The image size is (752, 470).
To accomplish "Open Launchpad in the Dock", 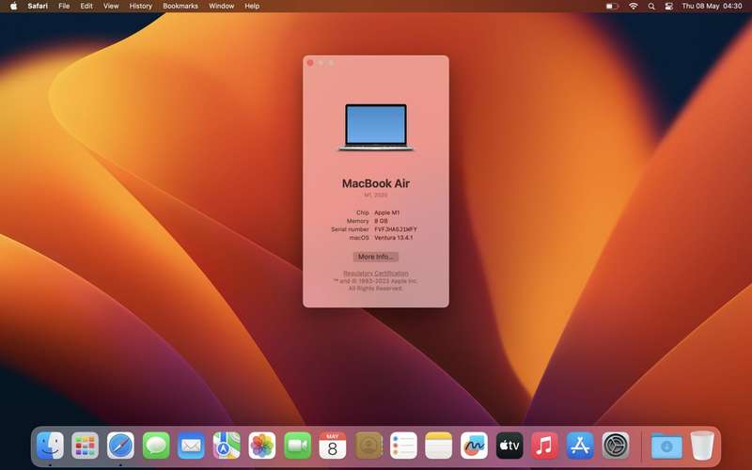I will (85, 446).
